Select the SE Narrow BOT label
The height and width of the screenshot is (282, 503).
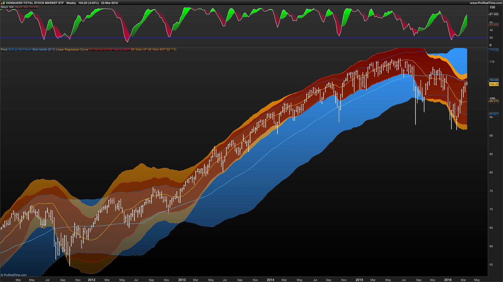click(119, 50)
